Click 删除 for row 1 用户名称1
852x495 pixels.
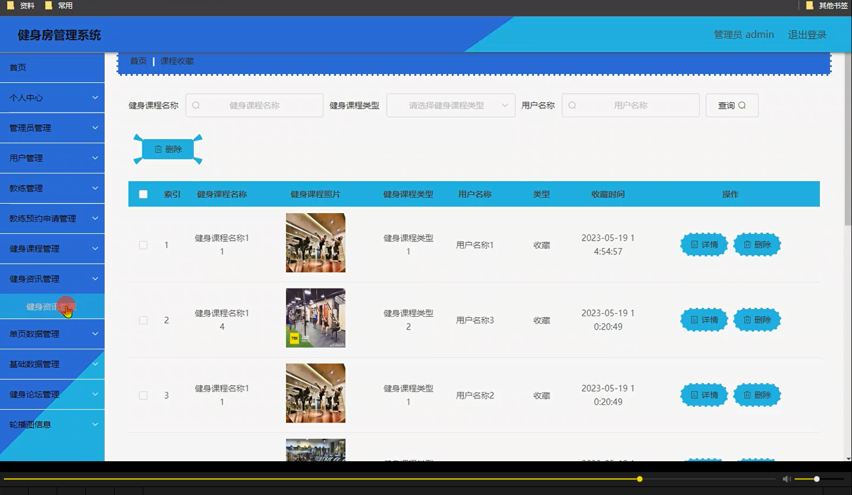pyautogui.click(x=757, y=245)
